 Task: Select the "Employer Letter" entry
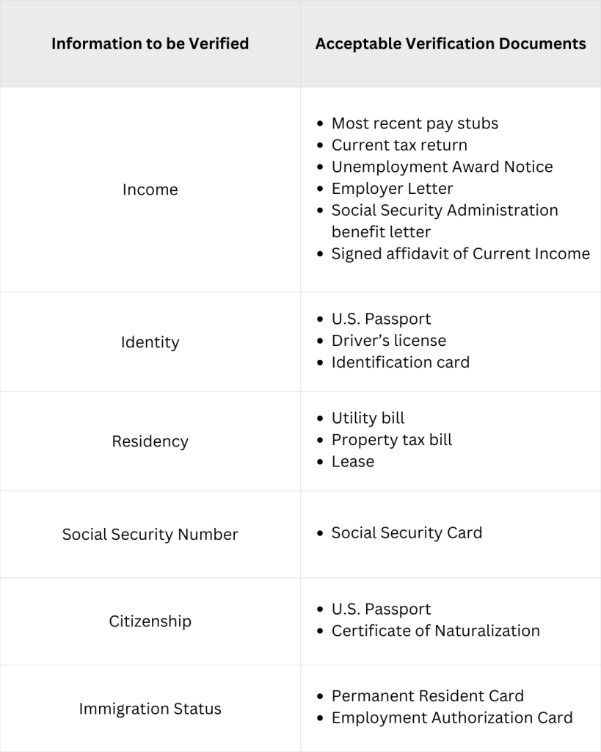coord(392,189)
